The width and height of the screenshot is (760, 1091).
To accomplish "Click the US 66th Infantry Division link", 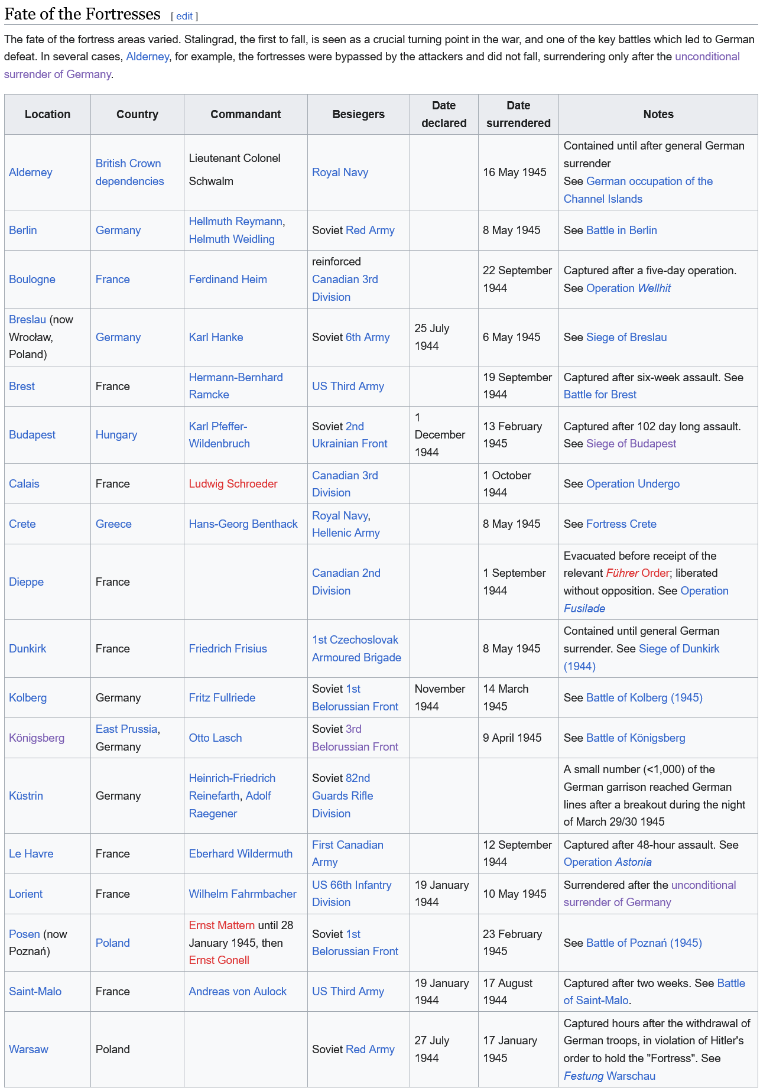I will coord(352,894).
